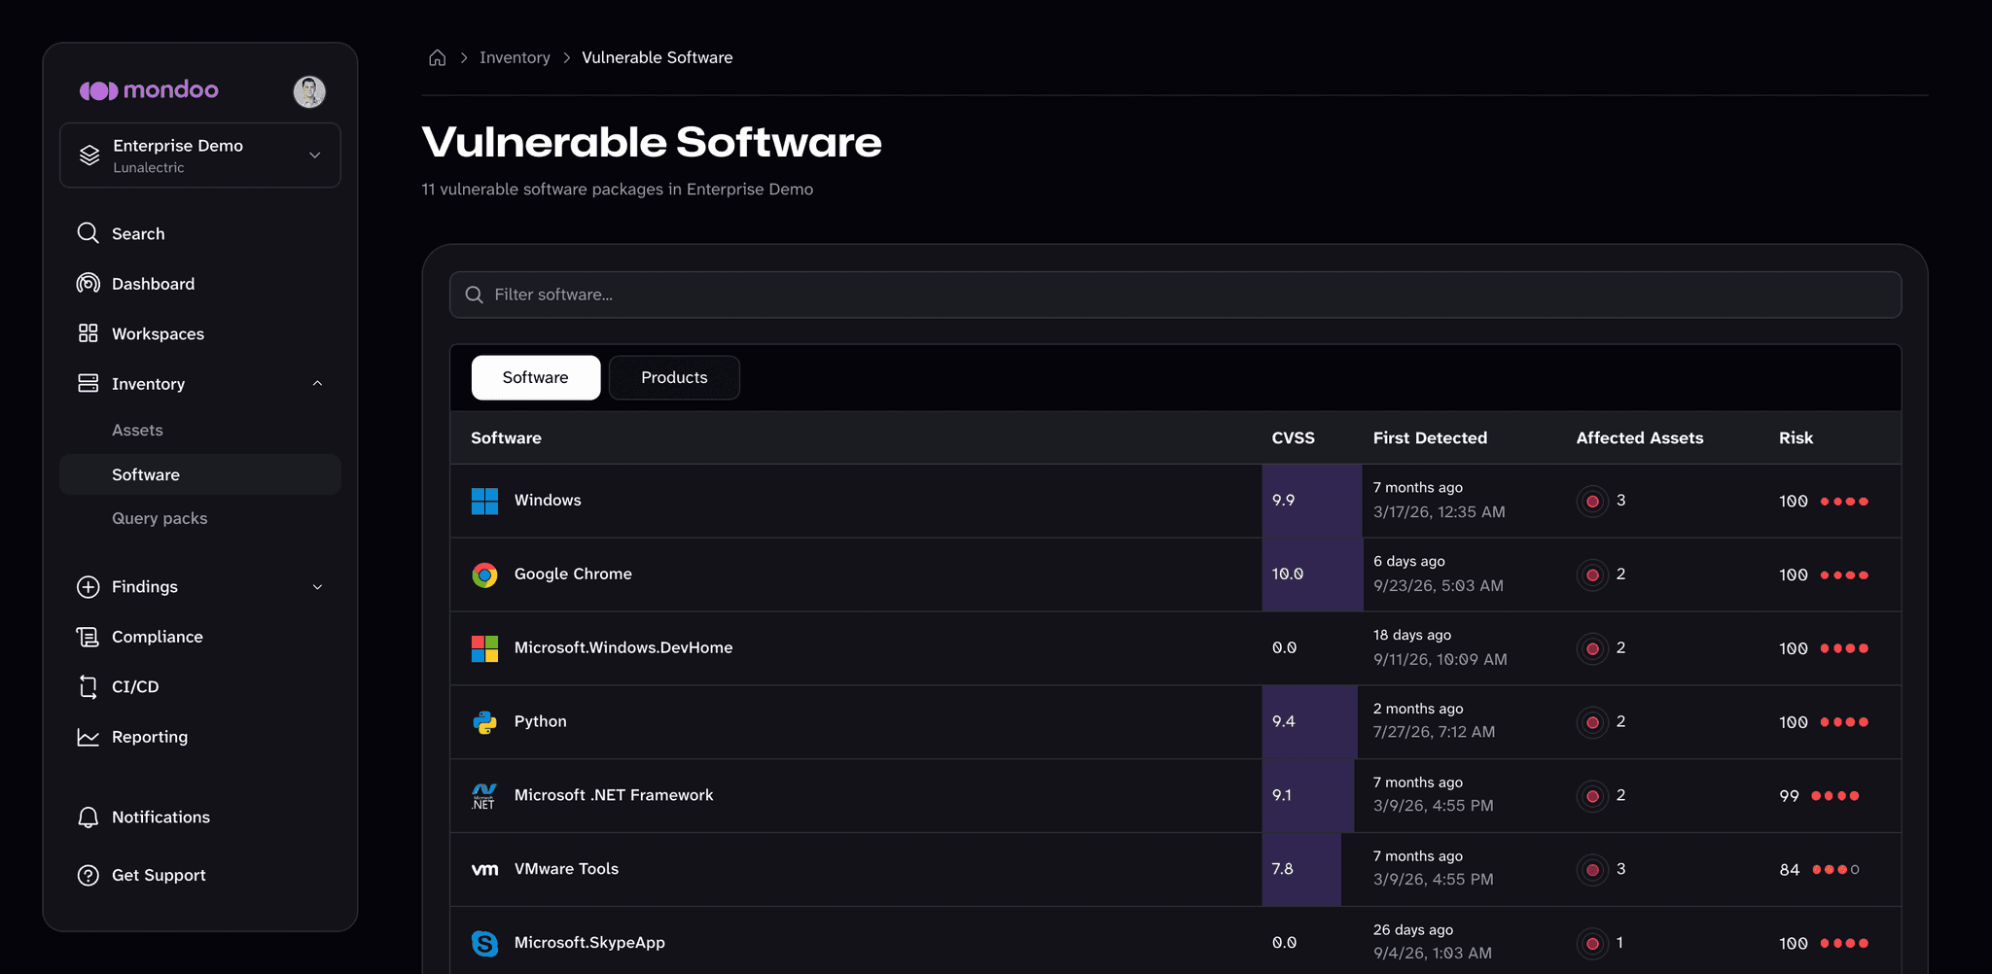The image size is (1992, 974).
Task: Open the Microsoft.SkypeApp entry
Action: pos(589,942)
